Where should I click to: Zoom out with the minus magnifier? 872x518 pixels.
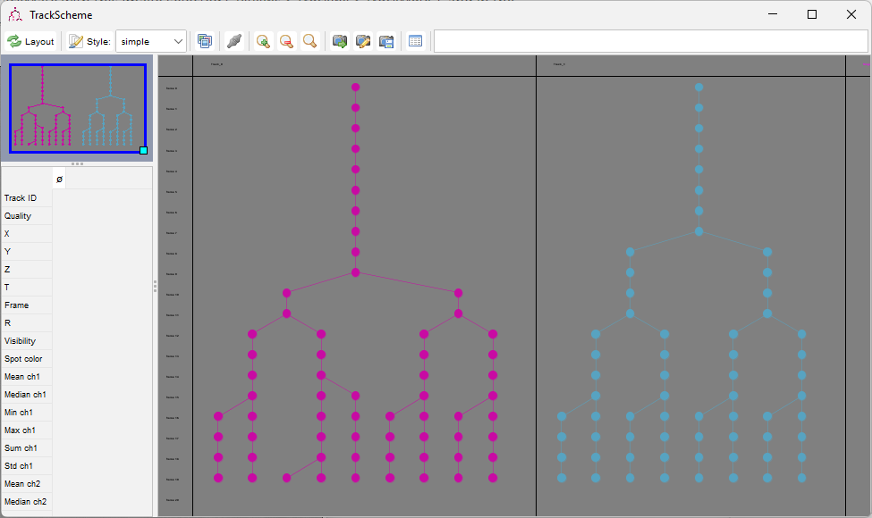pyautogui.click(x=286, y=42)
